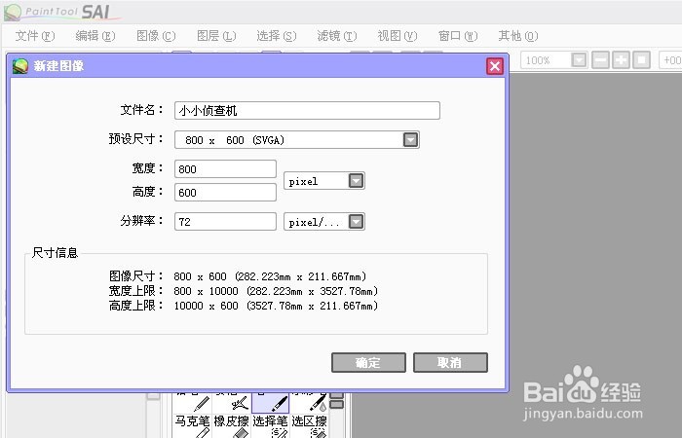Click the reset zoom square icon
The image size is (682, 438).
click(x=641, y=60)
